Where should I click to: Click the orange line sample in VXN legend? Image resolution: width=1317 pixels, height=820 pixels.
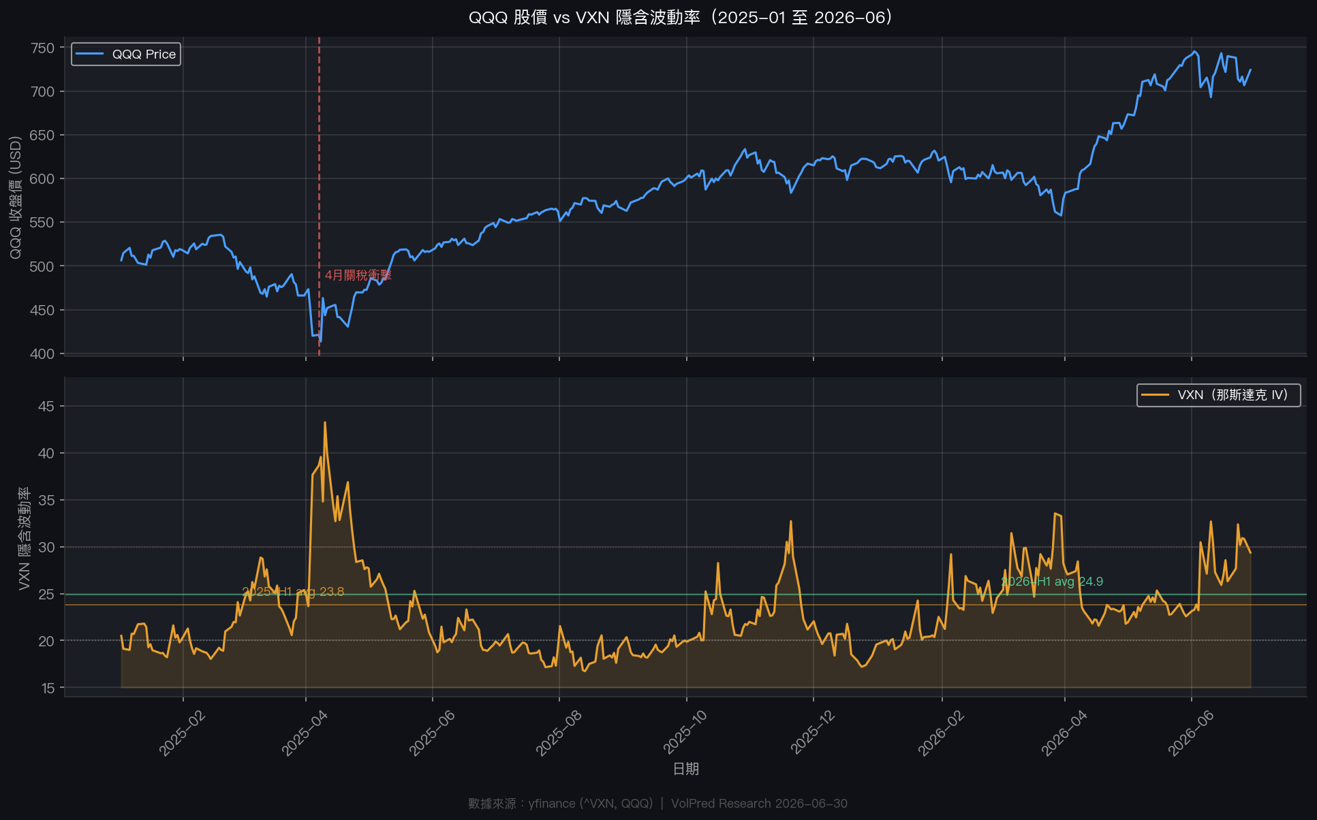pos(1155,395)
